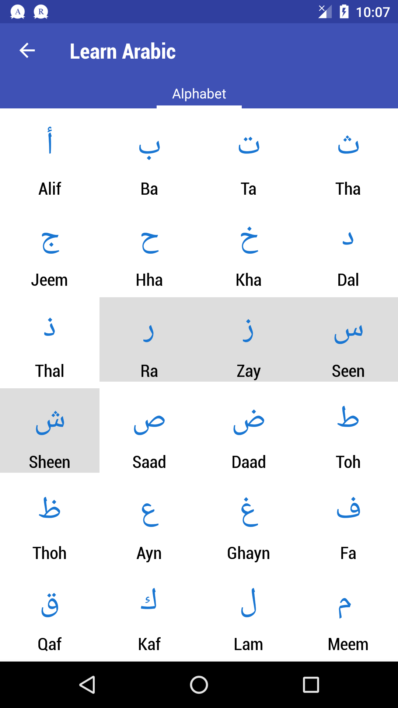Open the Thal letter
The height and width of the screenshot is (708, 398).
(50, 340)
